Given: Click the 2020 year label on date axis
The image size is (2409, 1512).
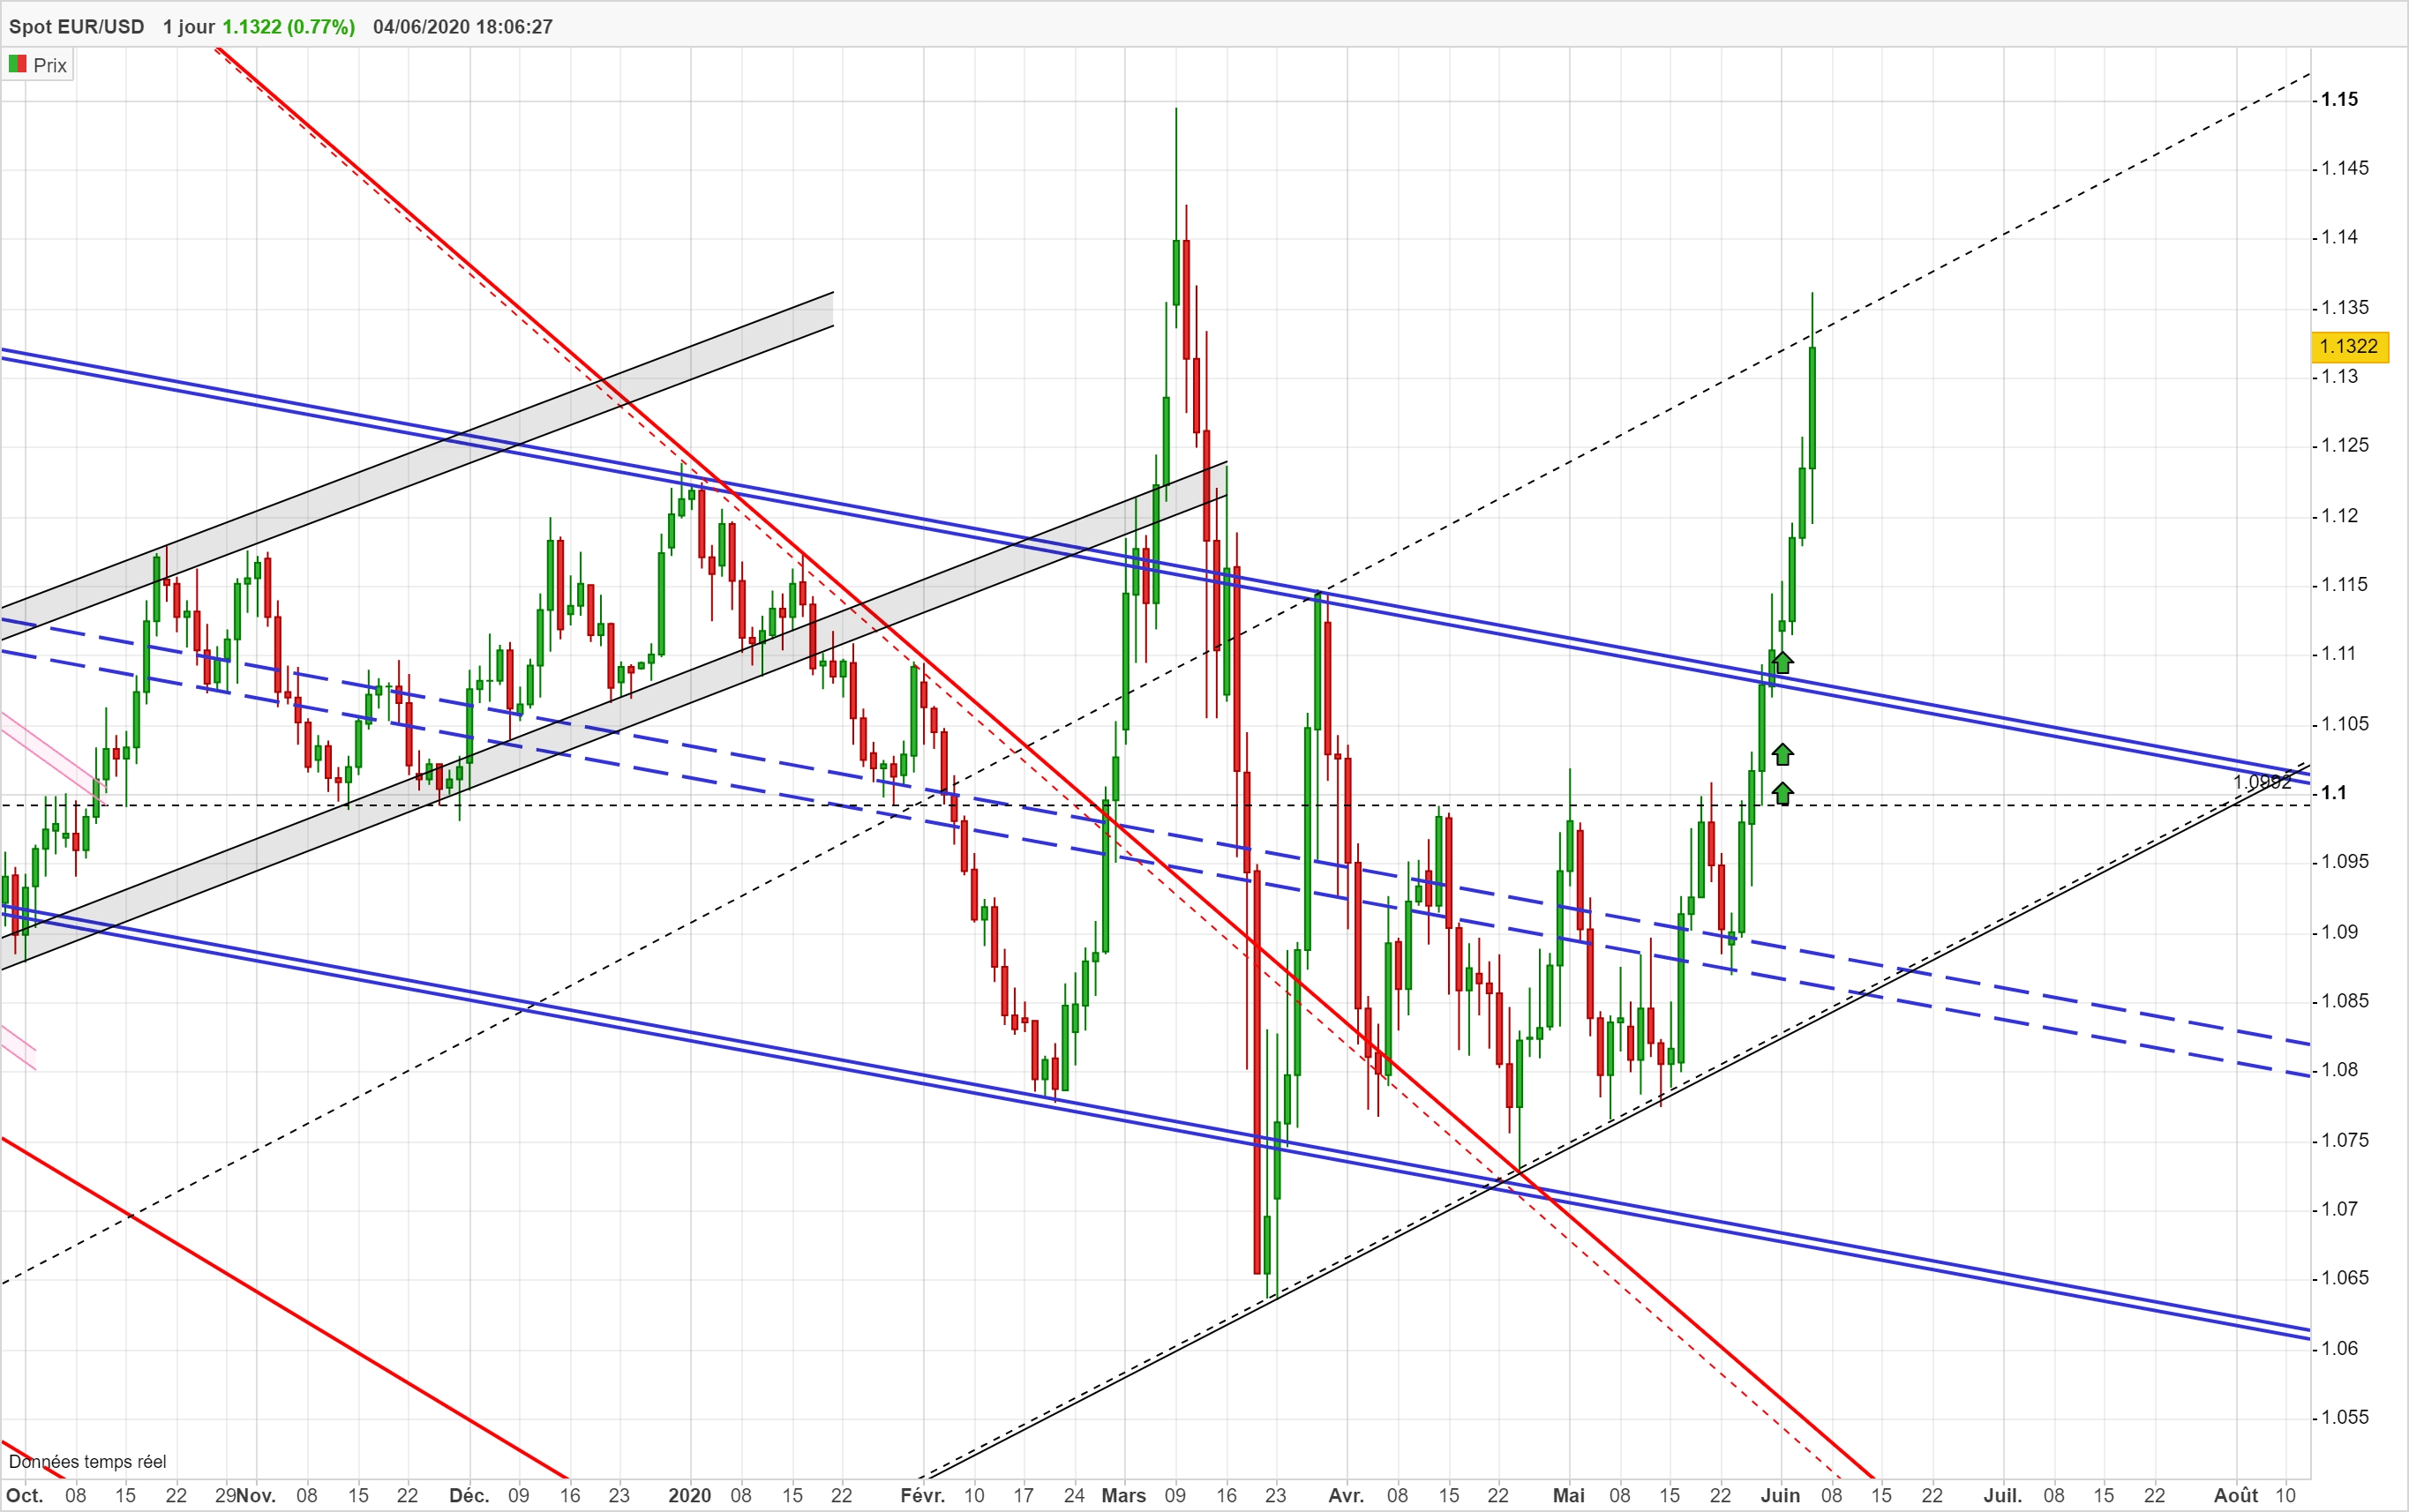Looking at the screenshot, I should click(690, 1495).
